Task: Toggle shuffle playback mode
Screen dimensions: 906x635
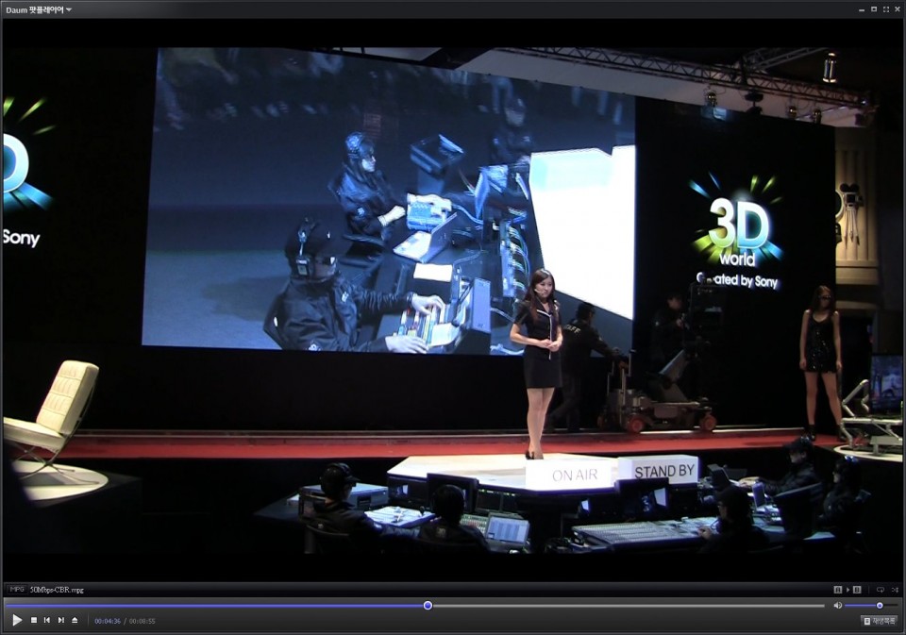Action: pyautogui.click(x=895, y=590)
